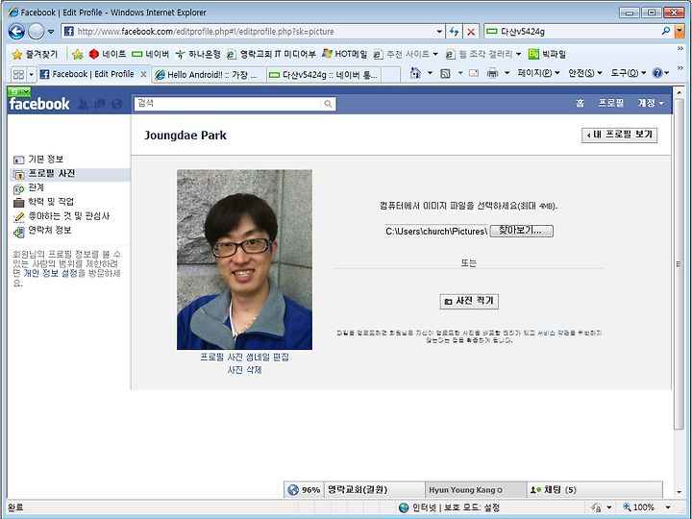Open a new blank tab
This screenshot has width=692, height=519.
pyautogui.click(x=390, y=75)
